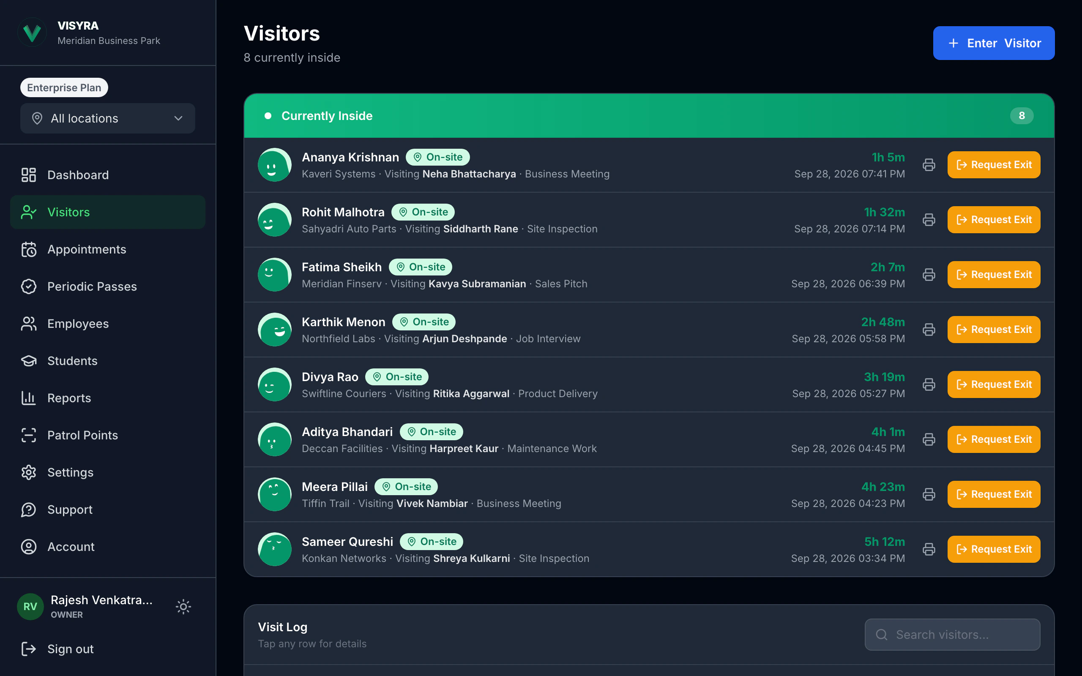Screen dimensions: 1082x676
Task: Navigate to Employees
Action: tap(108, 324)
